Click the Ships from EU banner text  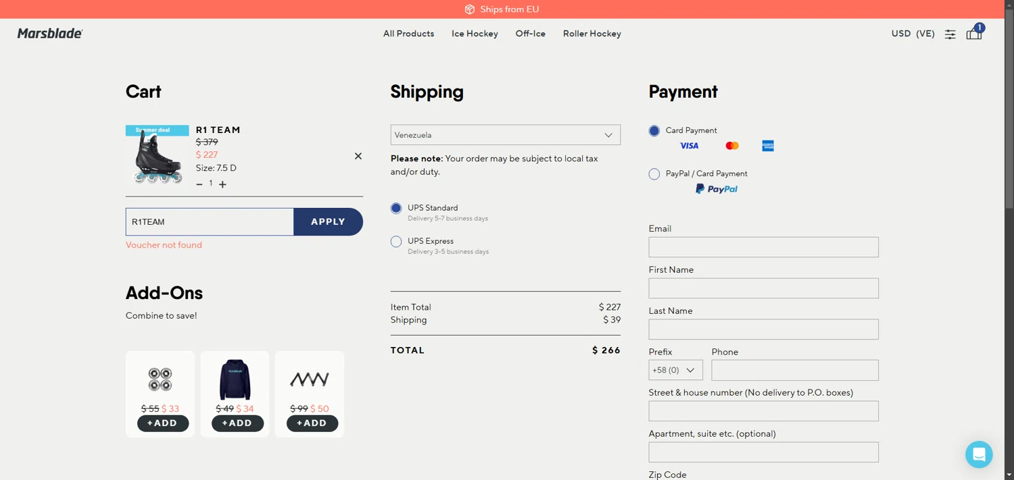tap(510, 9)
